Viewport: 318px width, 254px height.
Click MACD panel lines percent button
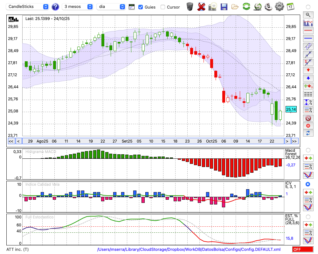tap(308, 166)
